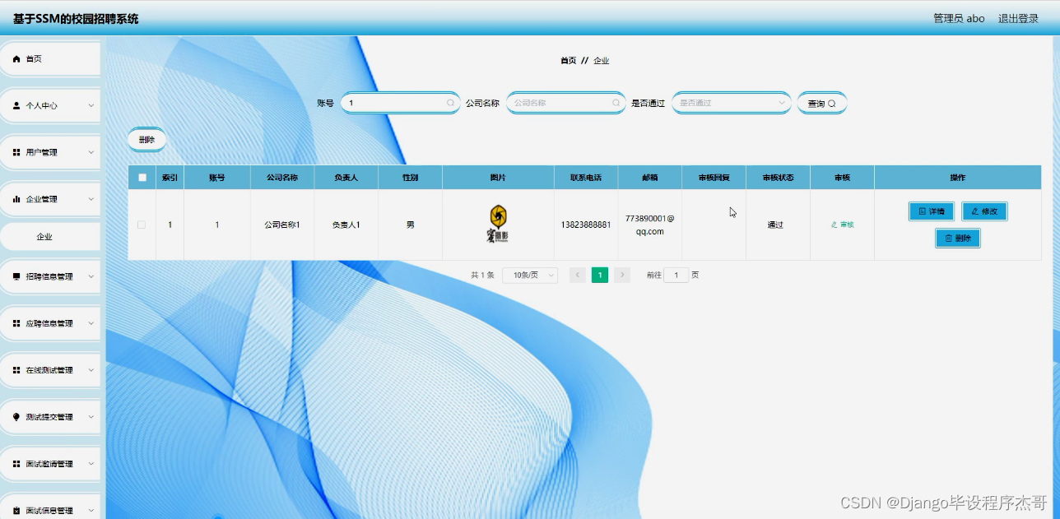The width and height of the screenshot is (1060, 519).
Task: Click the search icon in the 公司名称 field
Action: tap(616, 104)
